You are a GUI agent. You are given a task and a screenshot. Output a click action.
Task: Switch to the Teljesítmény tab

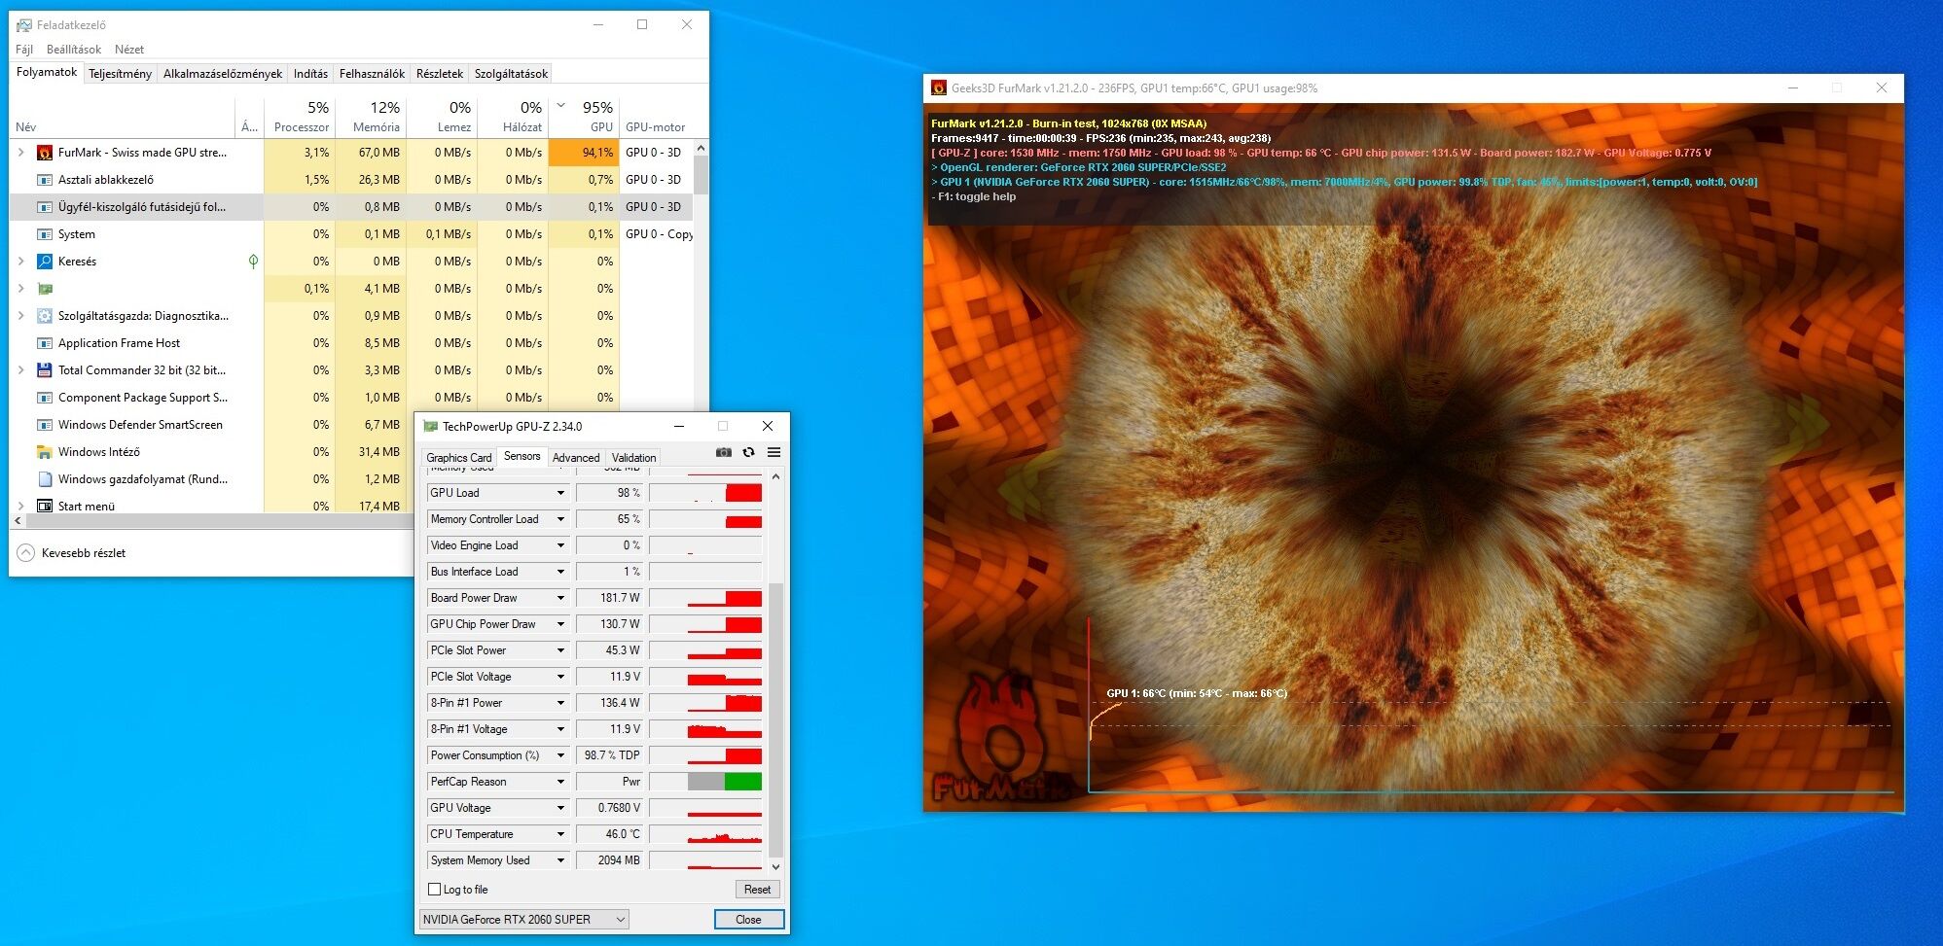(x=120, y=74)
